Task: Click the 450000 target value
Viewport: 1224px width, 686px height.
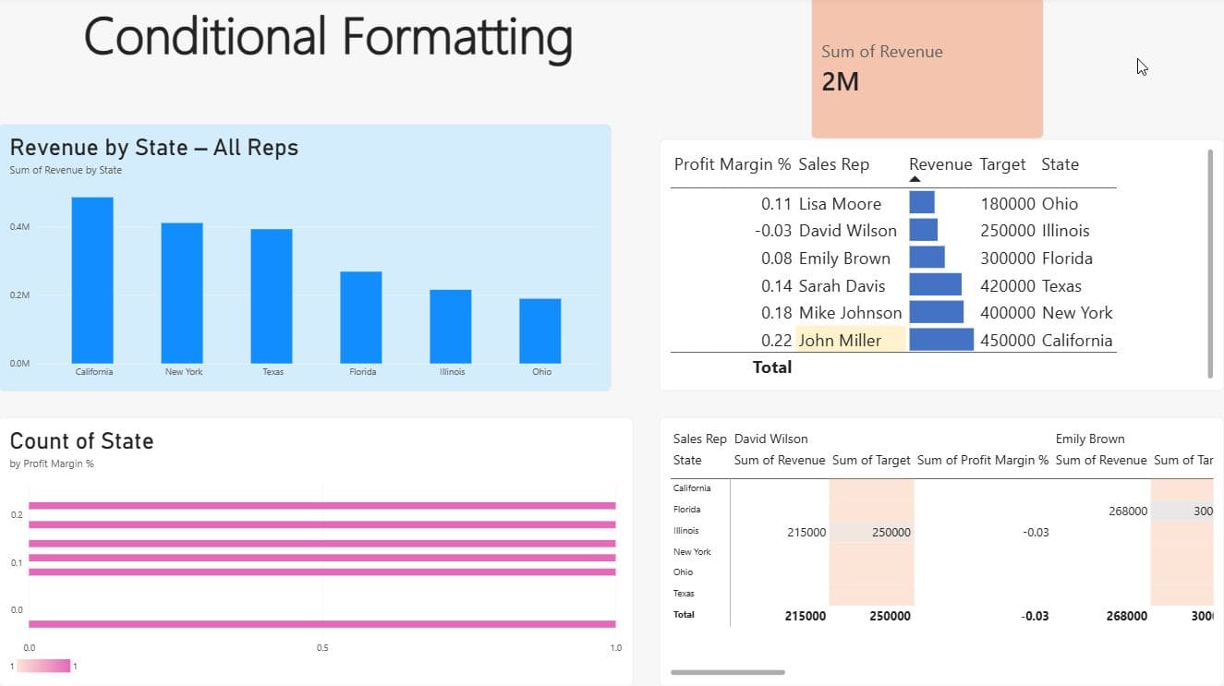Action: [1008, 341]
